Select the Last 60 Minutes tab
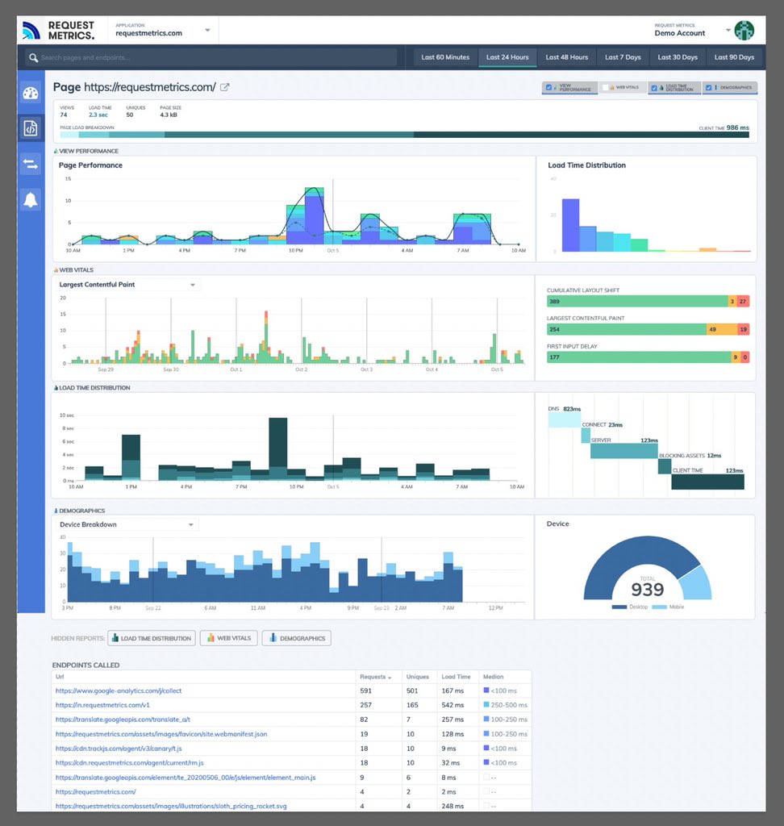 [445, 57]
